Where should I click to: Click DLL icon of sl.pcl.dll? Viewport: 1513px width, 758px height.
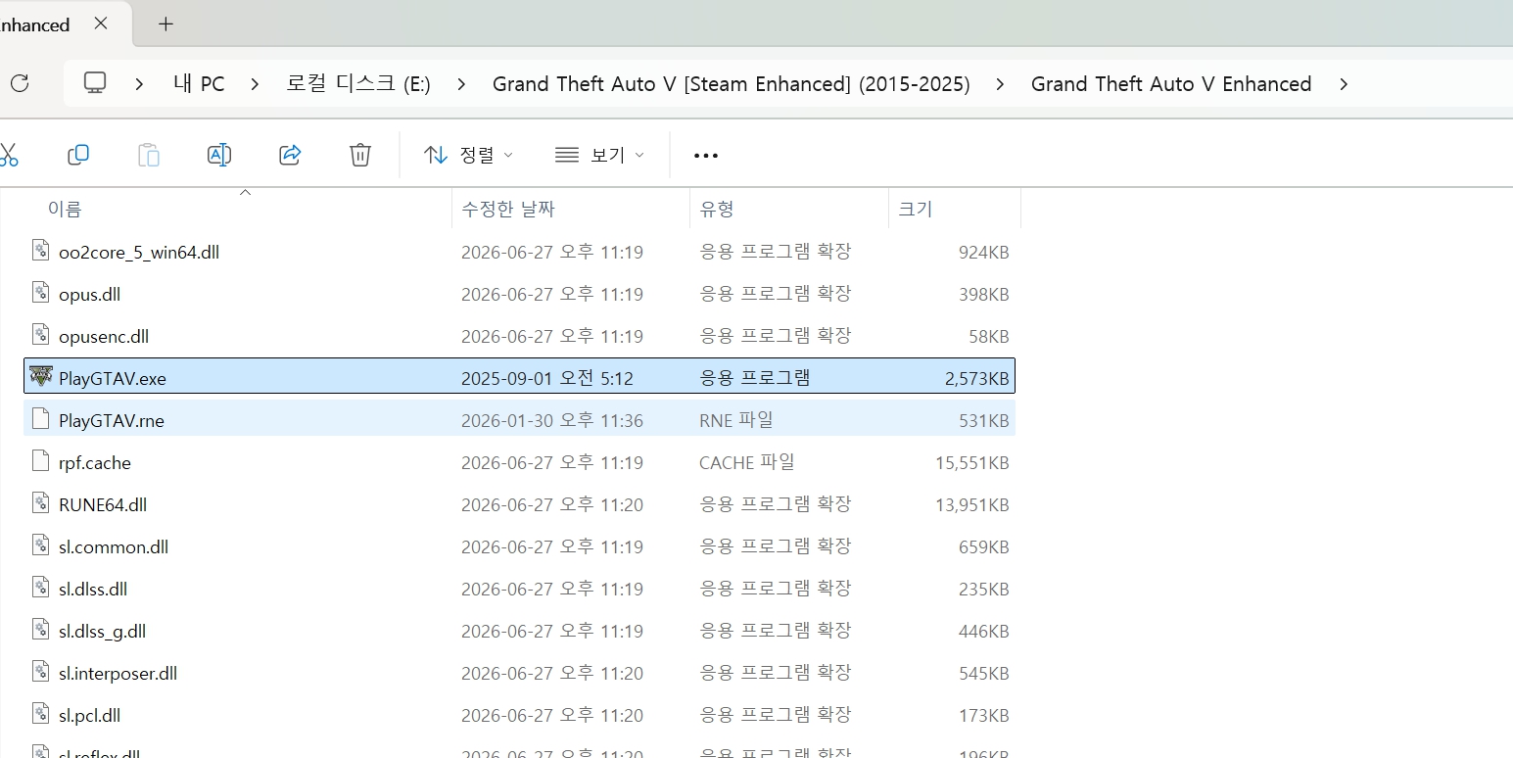tap(40, 713)
